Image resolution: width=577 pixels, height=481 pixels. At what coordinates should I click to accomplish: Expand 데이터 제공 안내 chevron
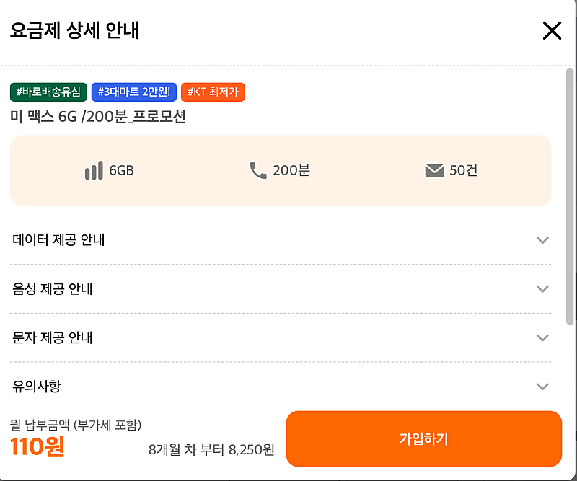pos(543,240)
